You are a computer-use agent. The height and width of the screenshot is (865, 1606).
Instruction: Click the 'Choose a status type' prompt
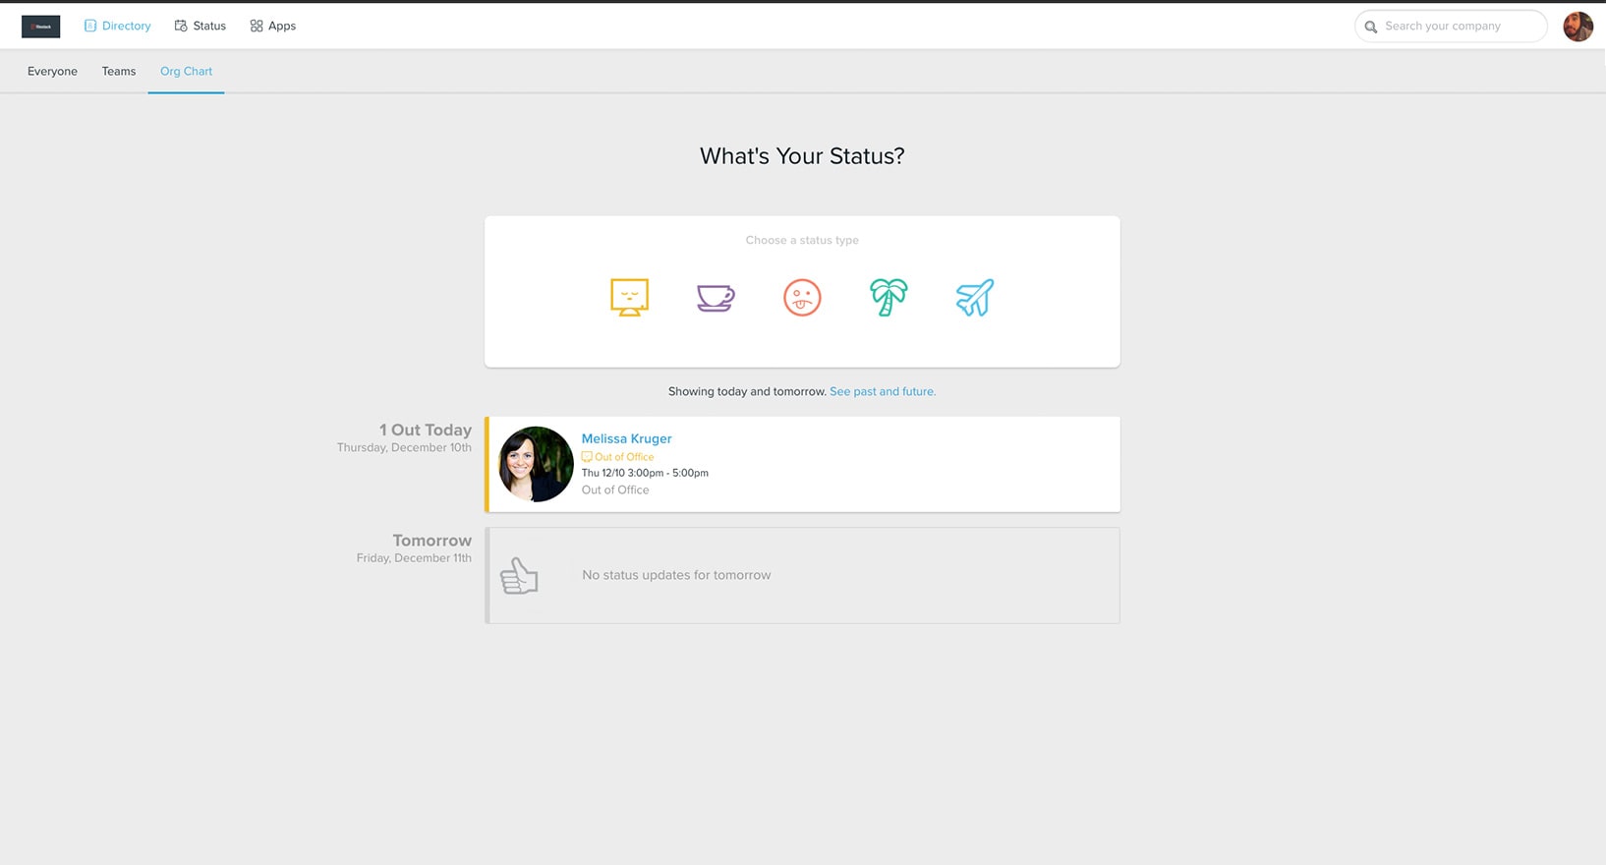(x=802, y=240)
